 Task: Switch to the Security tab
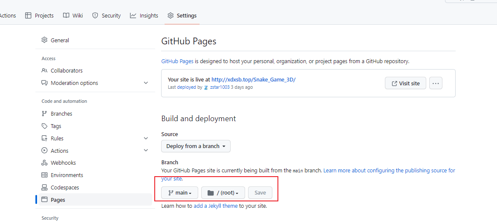tap(106, 15)
